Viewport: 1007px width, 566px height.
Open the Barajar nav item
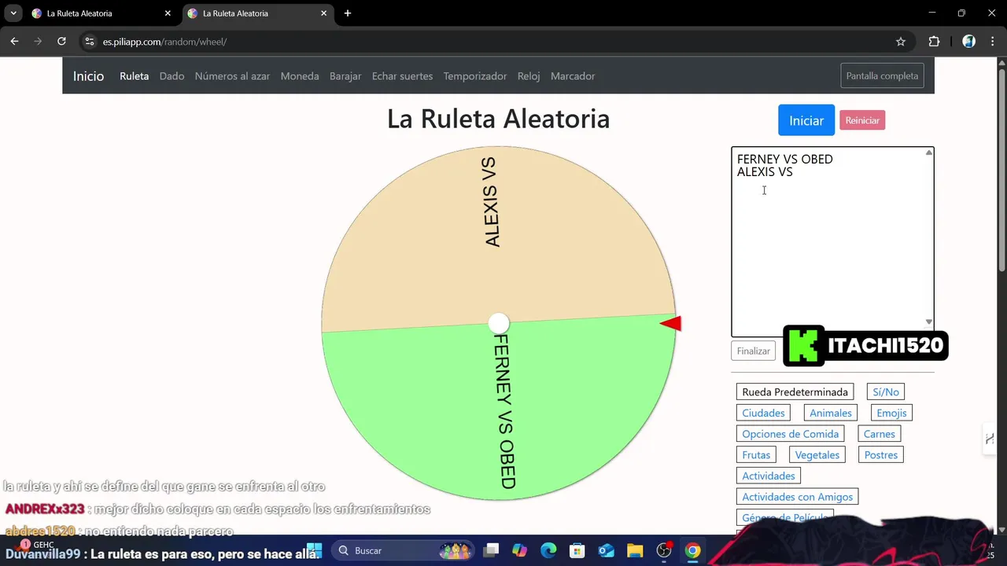[x=345, y=76]
